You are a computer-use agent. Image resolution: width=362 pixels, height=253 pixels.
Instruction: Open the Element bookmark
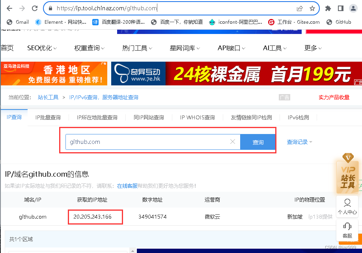pyautogui.click(x=61, y=22)
